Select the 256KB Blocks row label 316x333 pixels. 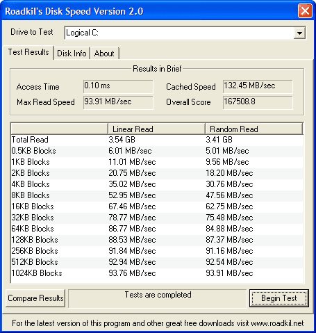[35, 251]
